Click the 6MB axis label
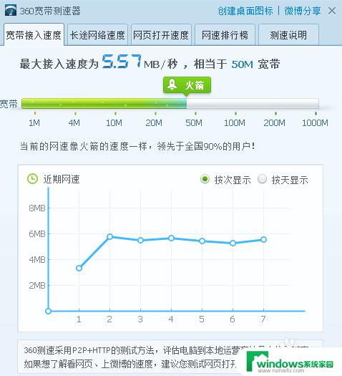 pos(37,233)
